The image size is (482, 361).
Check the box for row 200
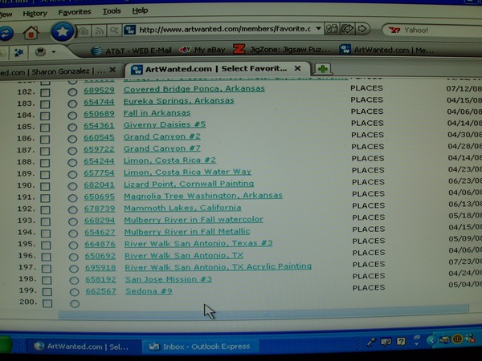47,303
